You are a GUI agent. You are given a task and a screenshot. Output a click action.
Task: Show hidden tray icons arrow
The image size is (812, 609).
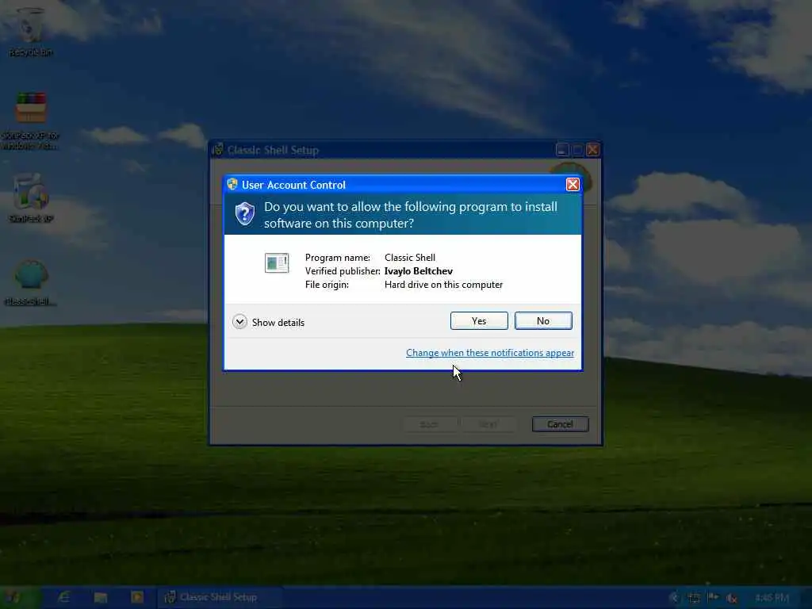coord(674,598)
